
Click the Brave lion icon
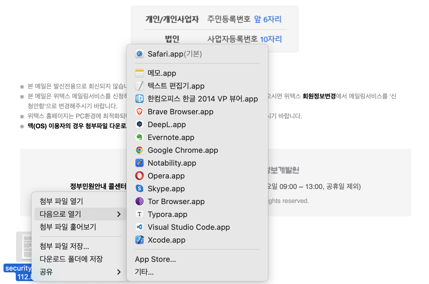pyautogui.click(x=139, y=111)
